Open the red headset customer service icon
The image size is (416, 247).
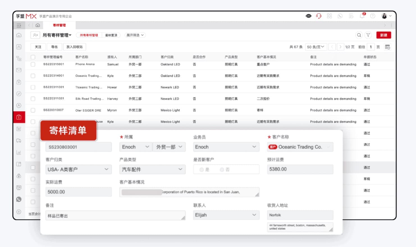point(319,16)
